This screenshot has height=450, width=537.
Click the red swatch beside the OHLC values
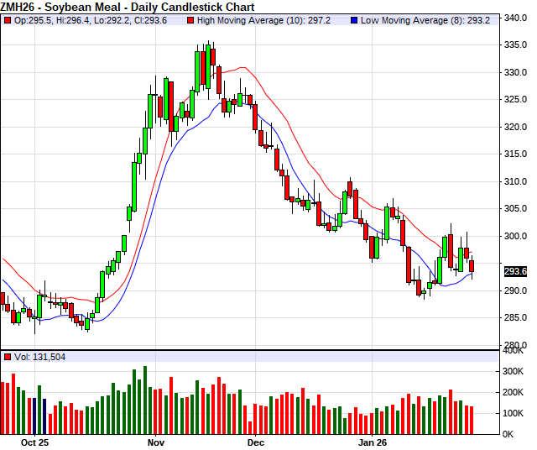coord(7,18)
